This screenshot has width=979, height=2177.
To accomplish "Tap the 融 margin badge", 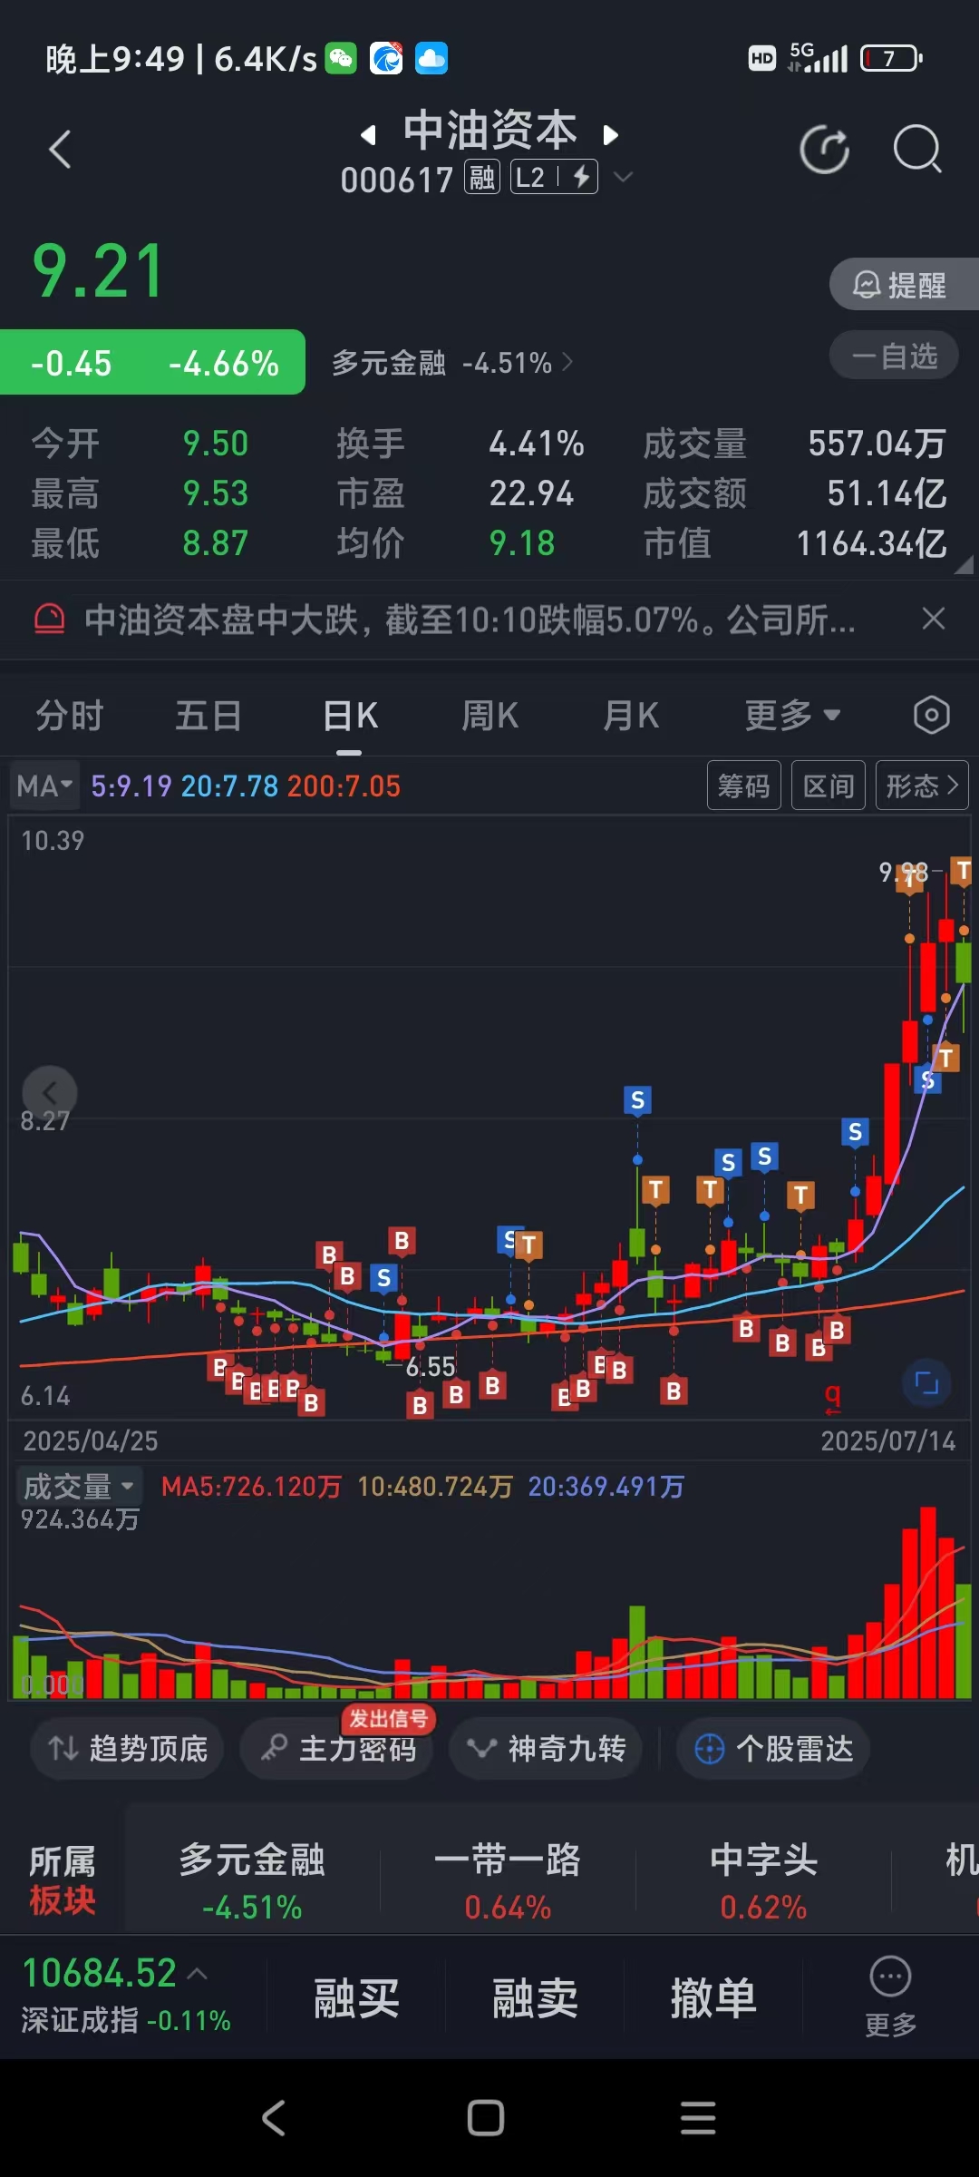I will pyautogui.click(x=482, y=177).
